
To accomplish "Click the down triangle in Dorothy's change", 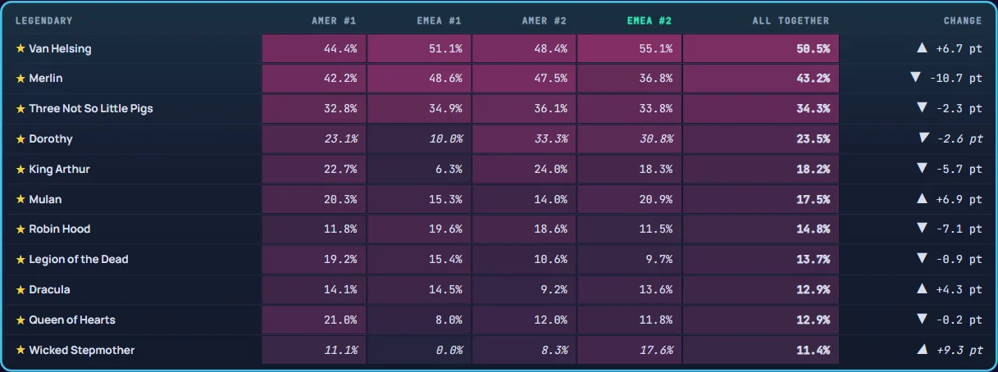I will (x=924, y=138).
